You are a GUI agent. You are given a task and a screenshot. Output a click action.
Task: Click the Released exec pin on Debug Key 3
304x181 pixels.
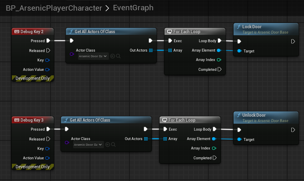click(x=48, y=139)
